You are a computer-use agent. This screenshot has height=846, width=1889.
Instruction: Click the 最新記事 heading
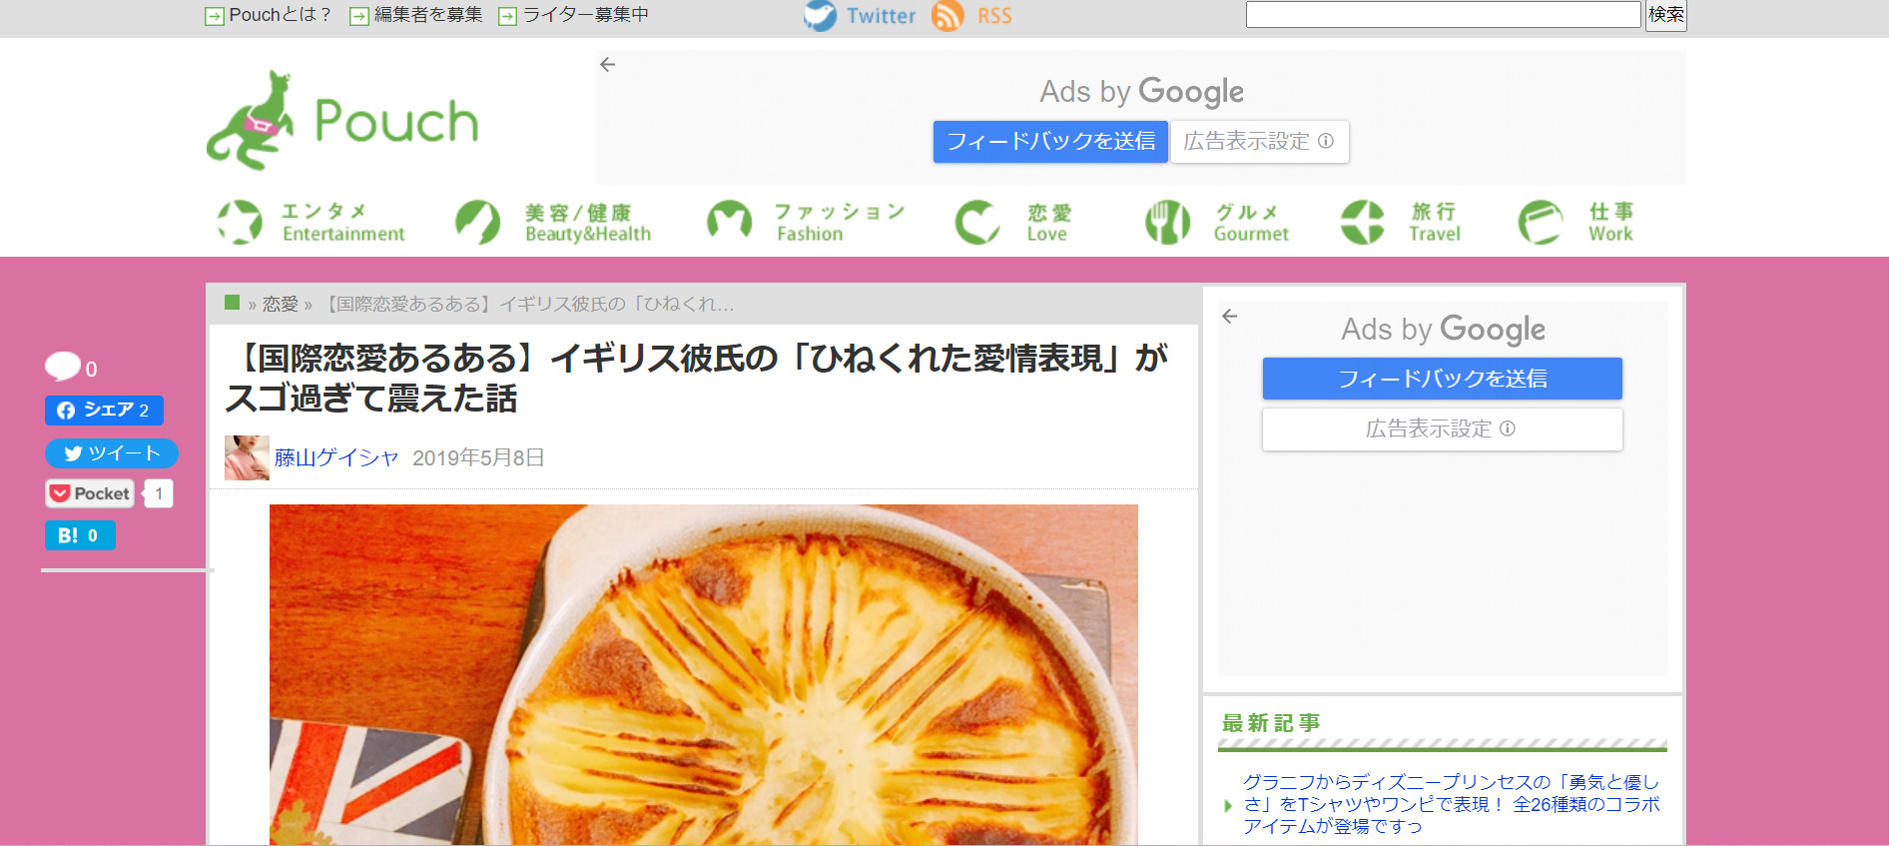pos(1271,723)
